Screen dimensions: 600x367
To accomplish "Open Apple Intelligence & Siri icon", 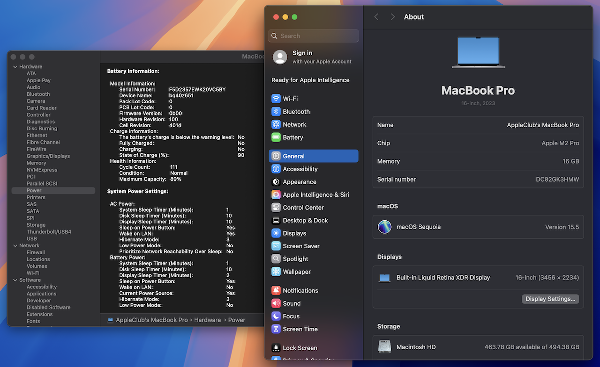I will pos(276,194).
